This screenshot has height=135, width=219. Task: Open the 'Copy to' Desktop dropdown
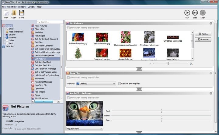[96, 83]
